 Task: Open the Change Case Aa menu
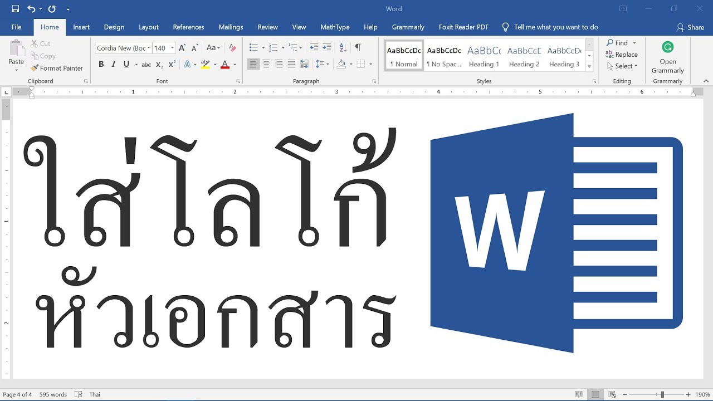(213, 48)
